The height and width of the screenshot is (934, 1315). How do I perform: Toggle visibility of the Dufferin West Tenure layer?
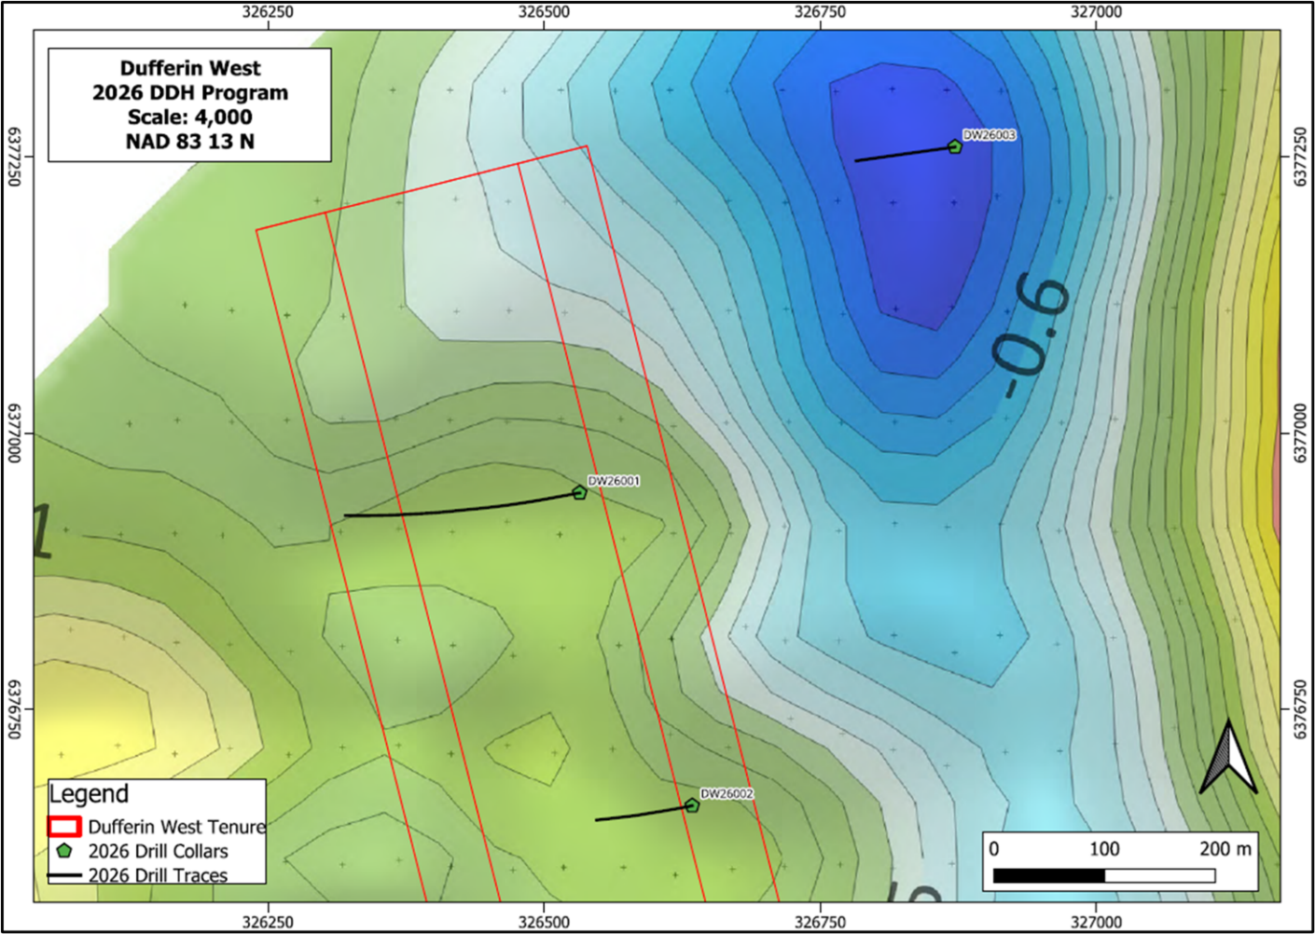175,827
